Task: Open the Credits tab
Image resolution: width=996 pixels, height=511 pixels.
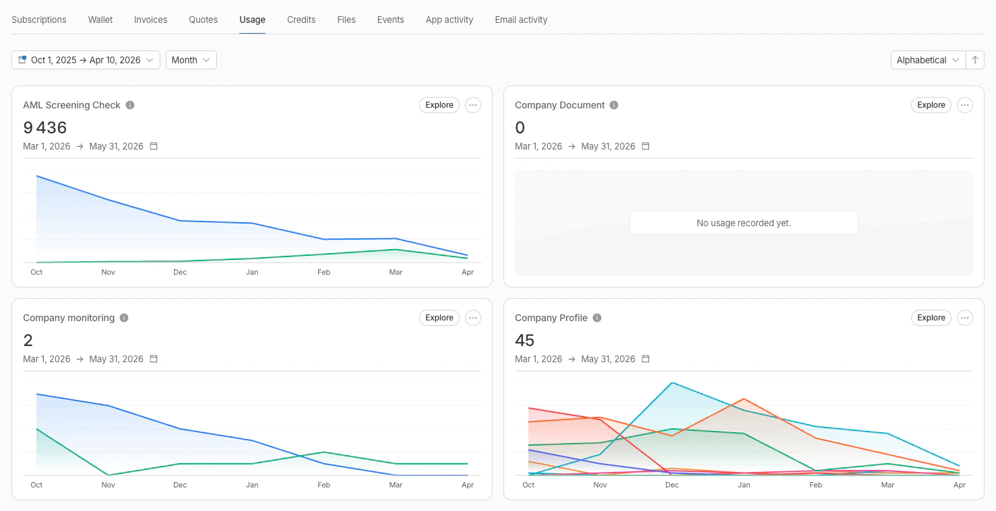Action: tap(301, 20)
